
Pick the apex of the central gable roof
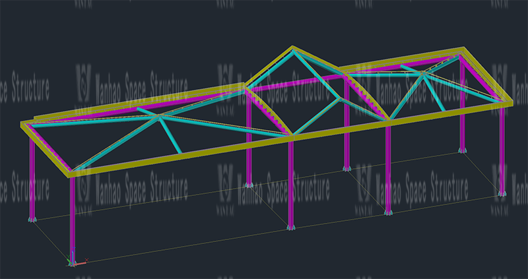tap(291, 48)
